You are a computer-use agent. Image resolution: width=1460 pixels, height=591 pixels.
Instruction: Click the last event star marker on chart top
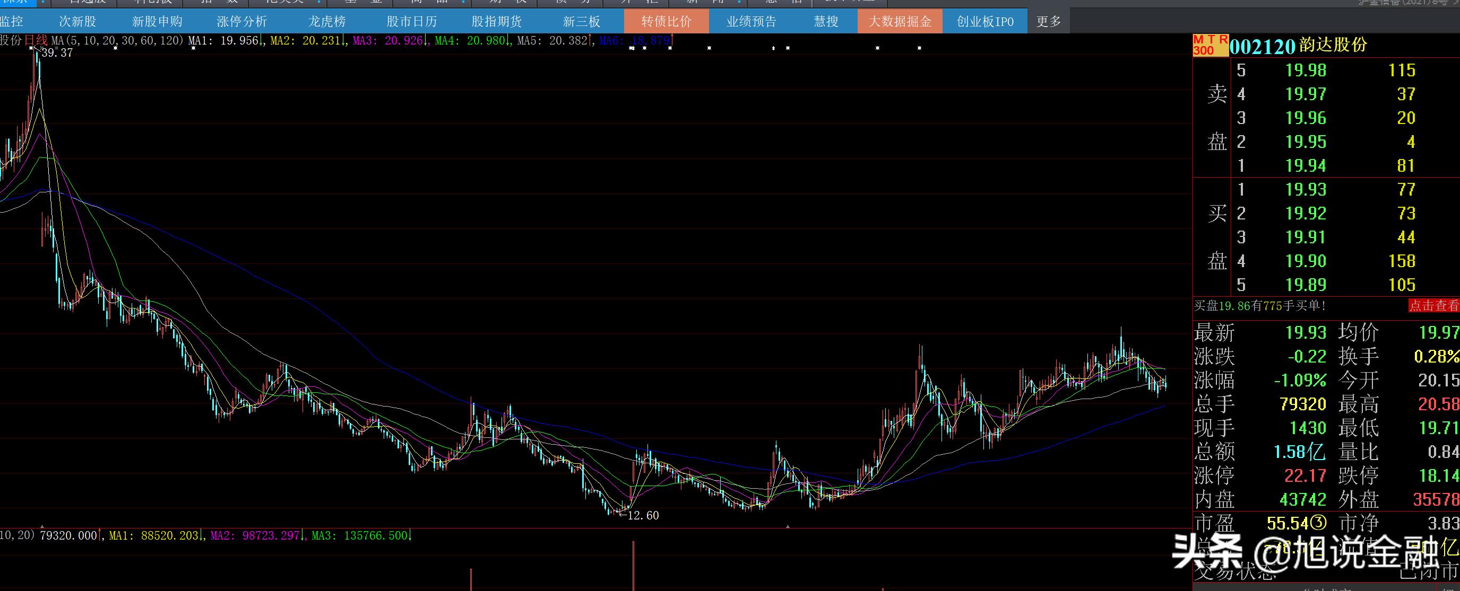point(919,49)
